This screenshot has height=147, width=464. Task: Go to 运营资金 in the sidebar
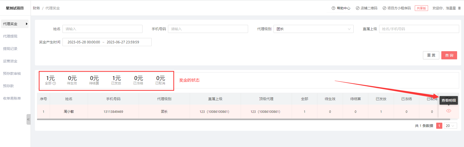pyautogui.click(x=10, y=61)
